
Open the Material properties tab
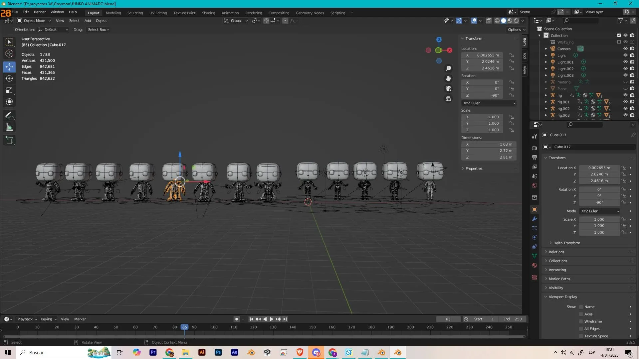point(534,265)
